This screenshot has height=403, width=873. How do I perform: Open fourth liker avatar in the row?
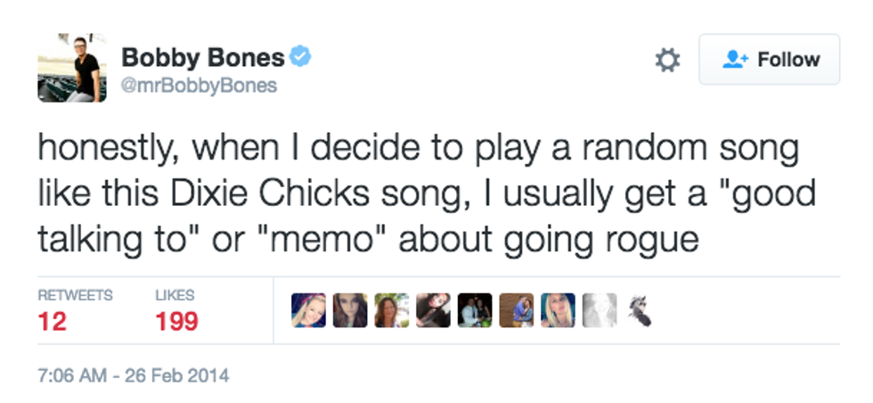point(433,310)
